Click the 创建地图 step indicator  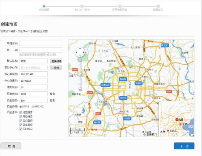(x=44, y=6)
